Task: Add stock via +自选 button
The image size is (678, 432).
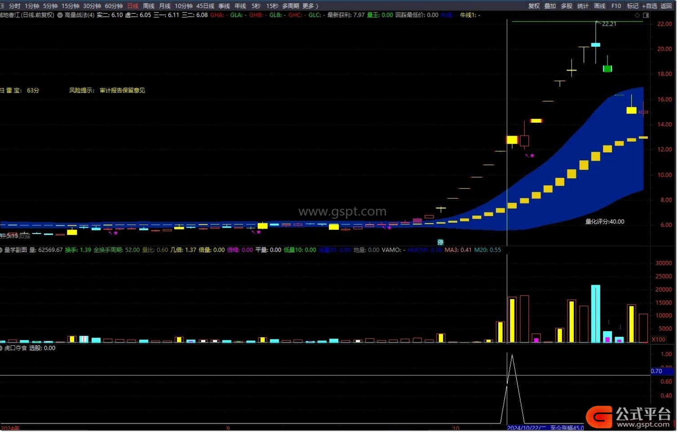Action: (x=649, y=6)
